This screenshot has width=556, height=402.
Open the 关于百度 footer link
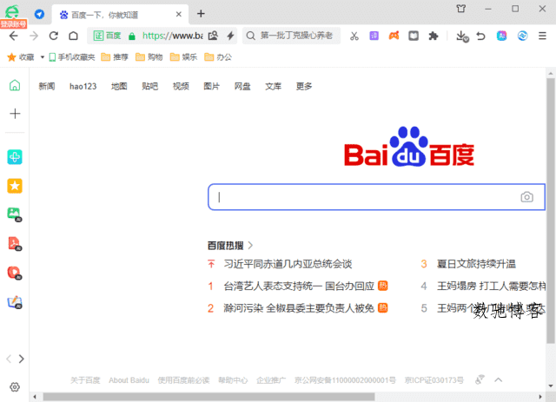(85, 380)
